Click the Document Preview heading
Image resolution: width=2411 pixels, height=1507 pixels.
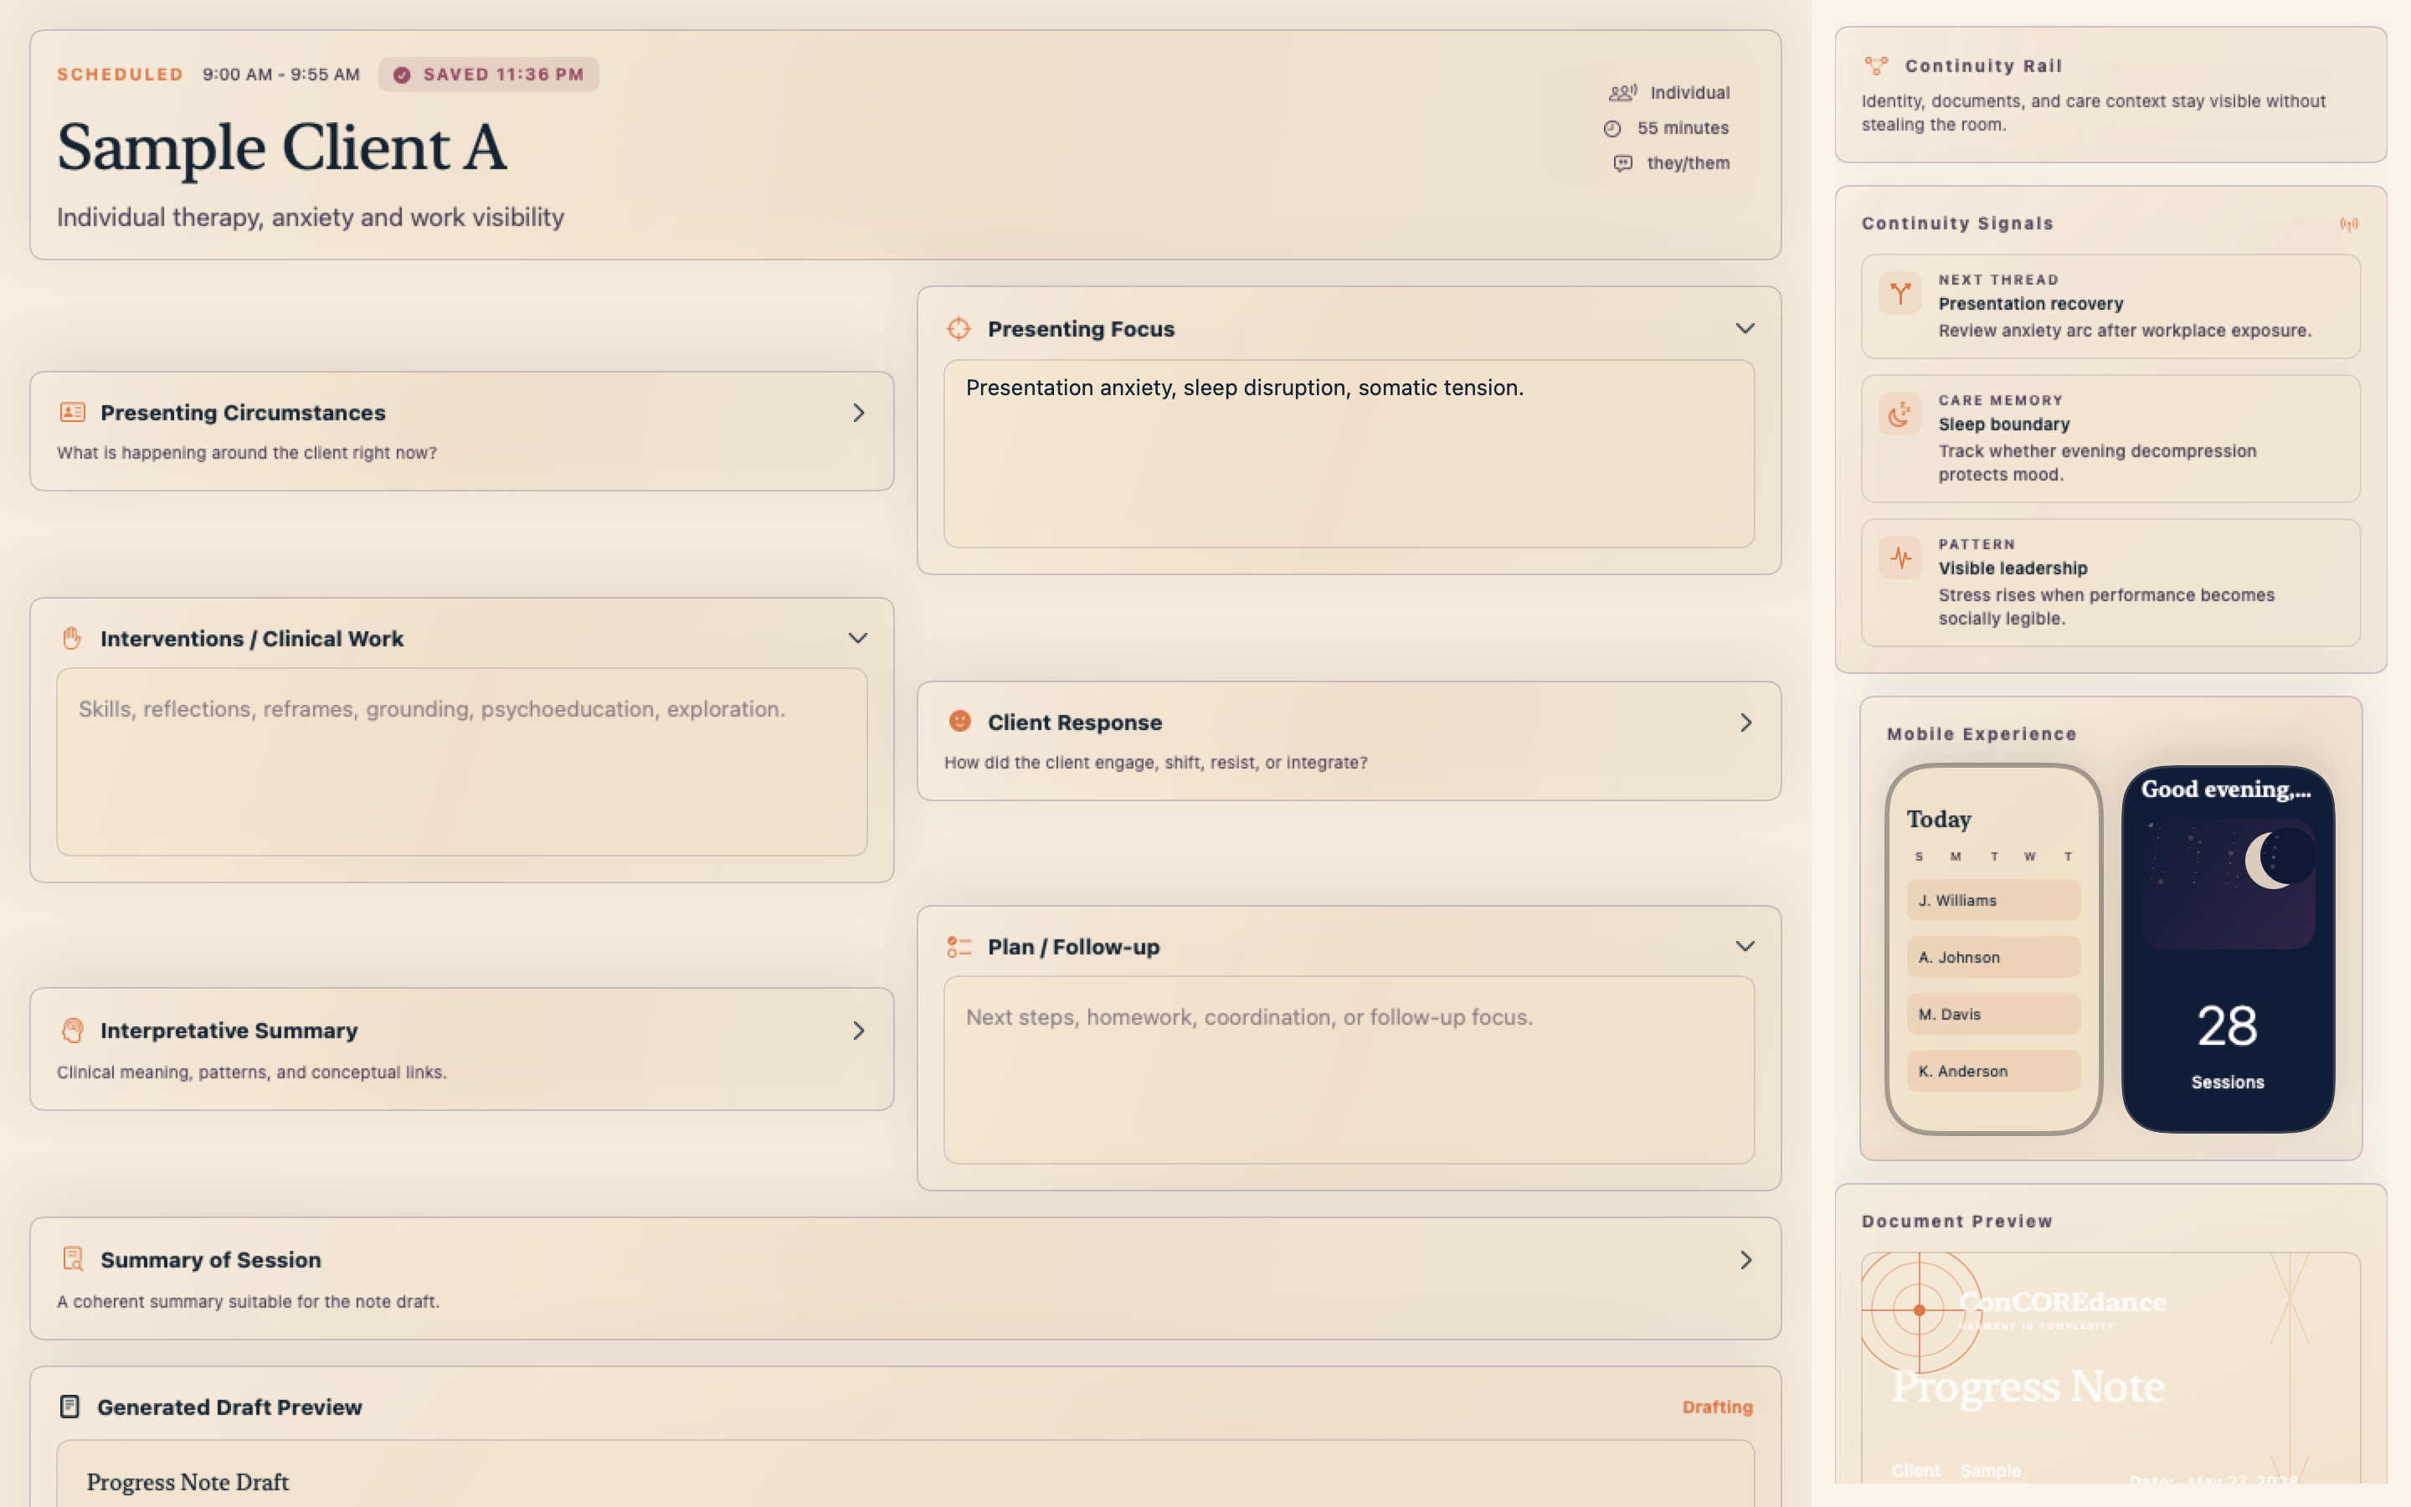1956,1221
